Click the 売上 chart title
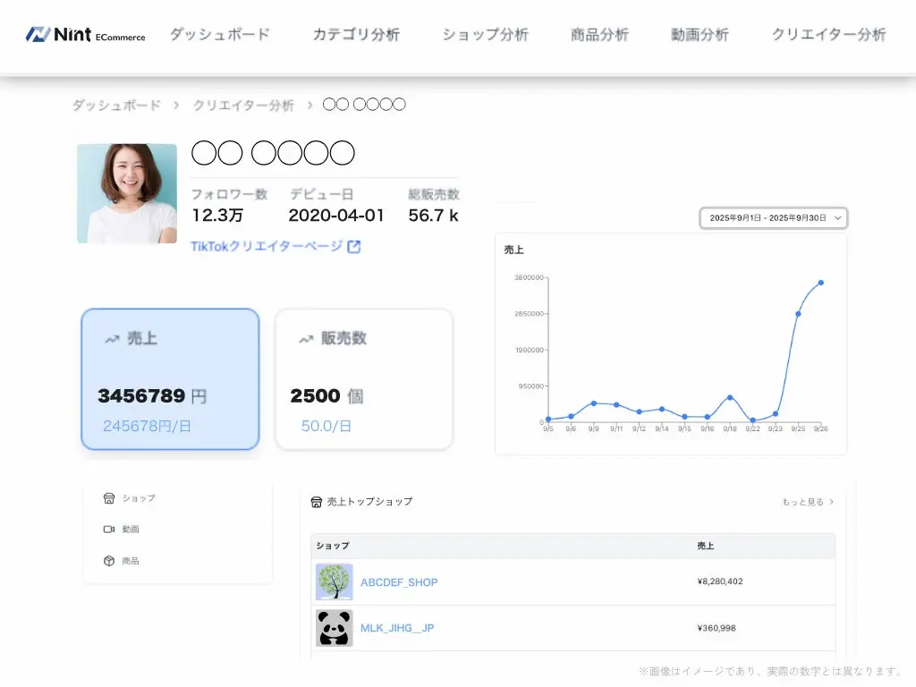 click(x=513, y=250)
